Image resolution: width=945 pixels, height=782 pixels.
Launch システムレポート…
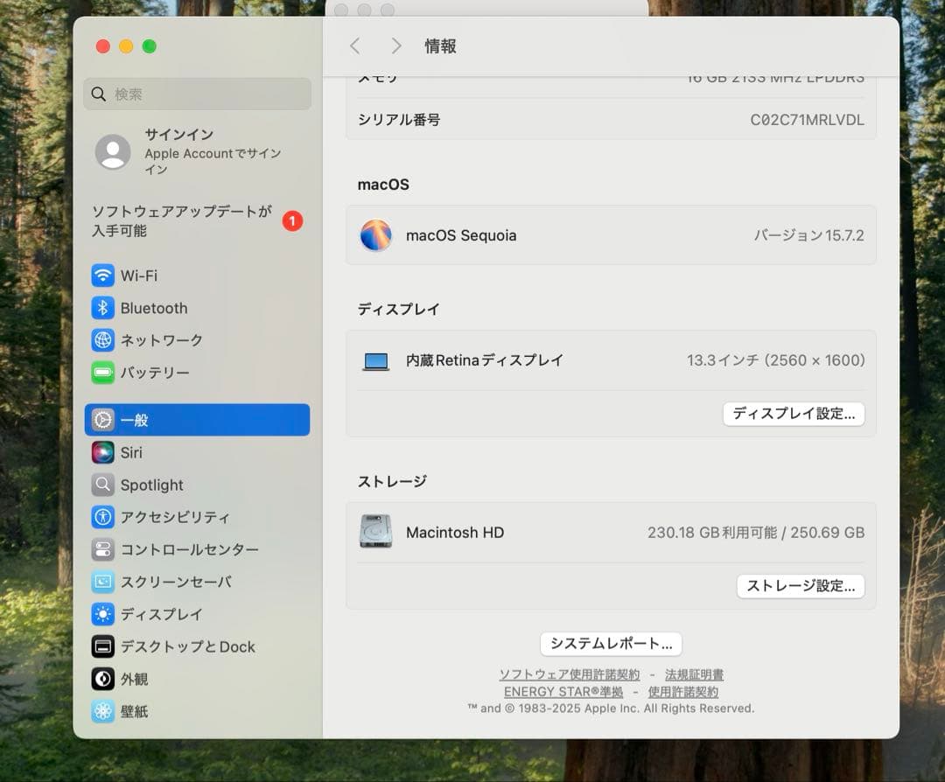pos(611,643)
